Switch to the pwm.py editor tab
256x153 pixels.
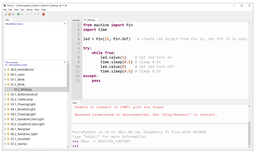click(76, 20)
